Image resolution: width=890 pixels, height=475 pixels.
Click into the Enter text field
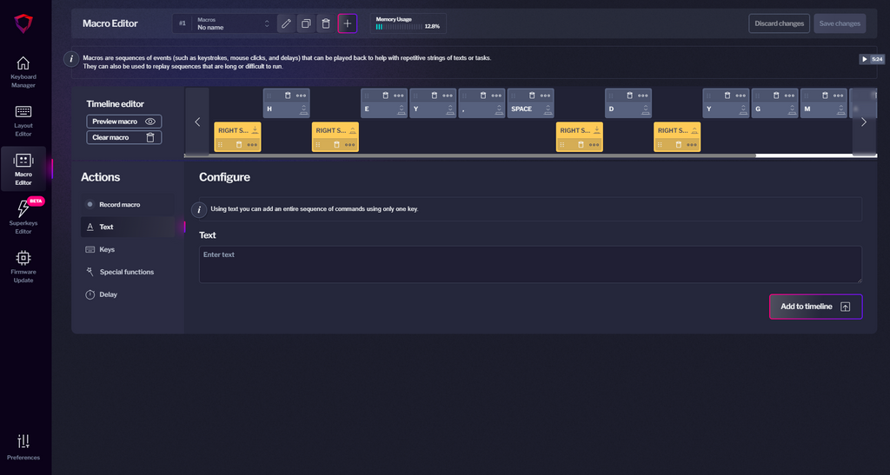click(x=530, y=264)
